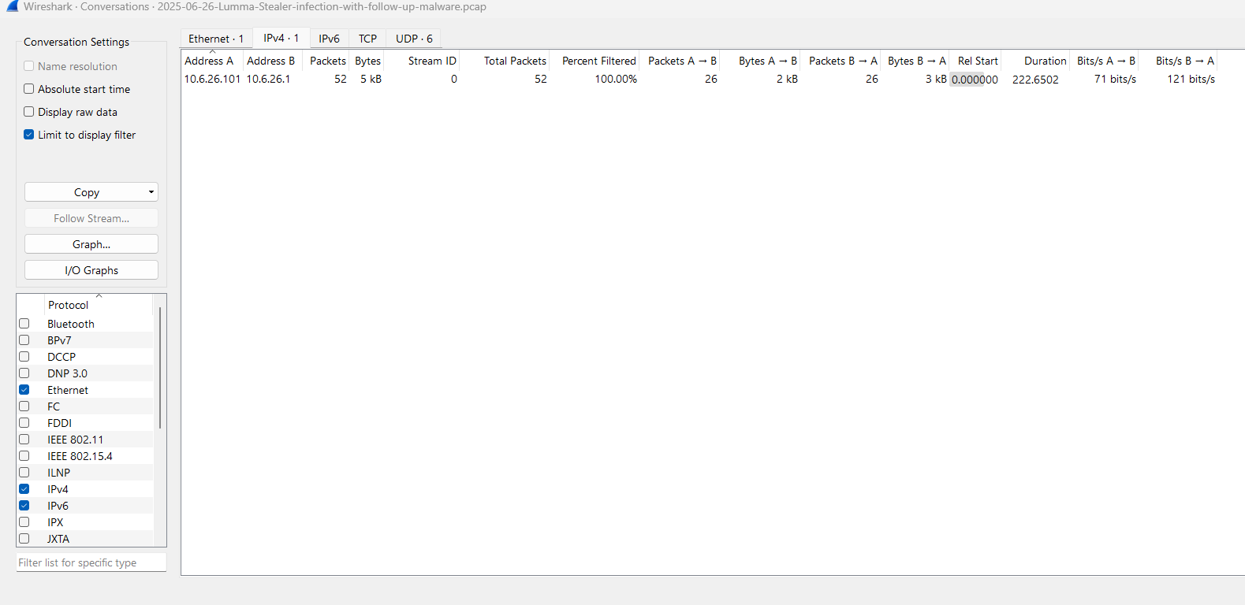Tick the DCCP protocol checkbox
This screenshot has width=1245, height=605.
tap(24, 357)
